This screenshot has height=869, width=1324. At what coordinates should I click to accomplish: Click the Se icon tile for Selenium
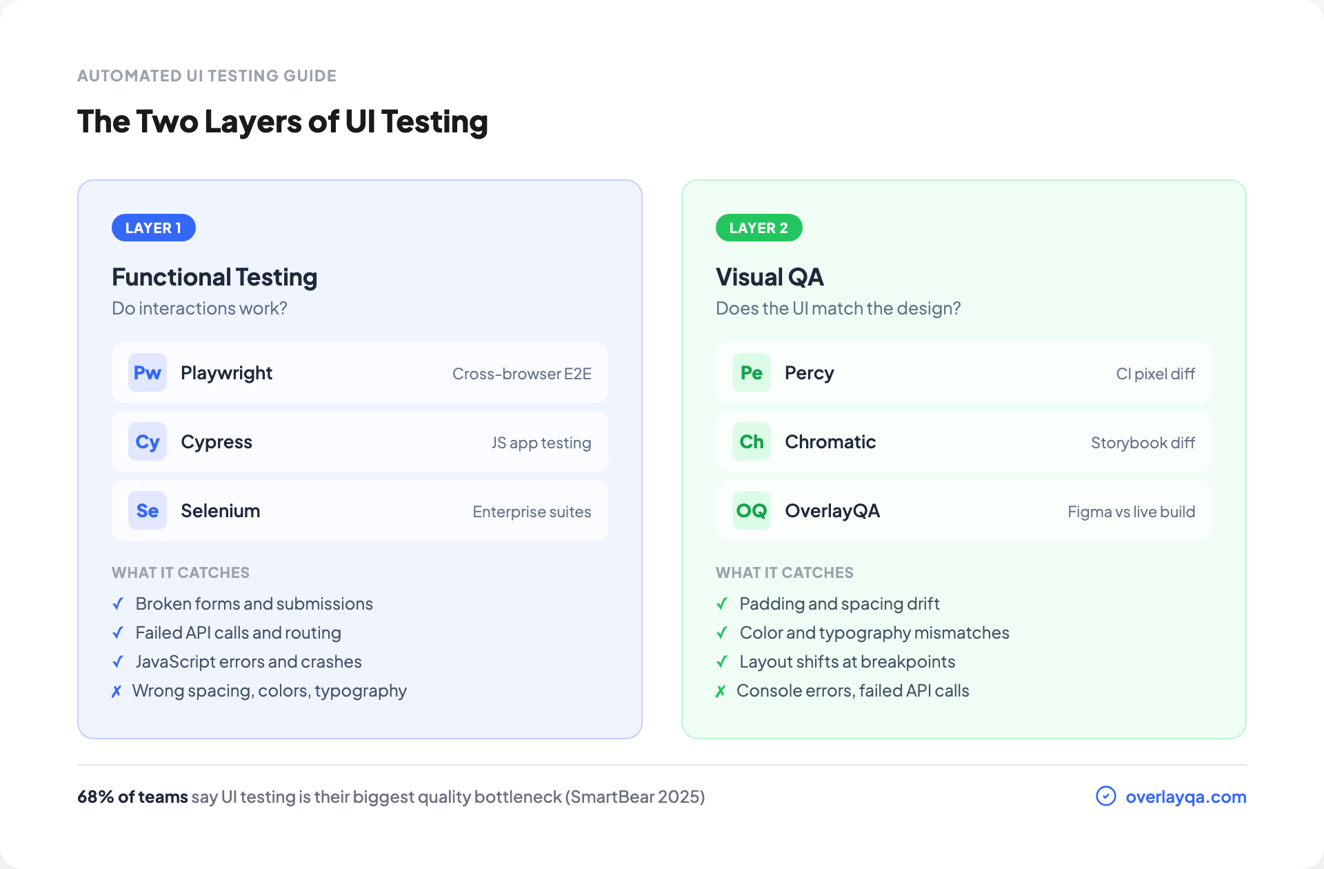pyautogui.click(x=148, y=510)
